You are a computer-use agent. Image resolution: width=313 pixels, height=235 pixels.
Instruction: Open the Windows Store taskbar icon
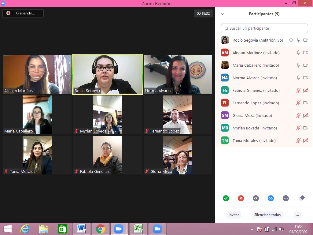click(62, 229)
